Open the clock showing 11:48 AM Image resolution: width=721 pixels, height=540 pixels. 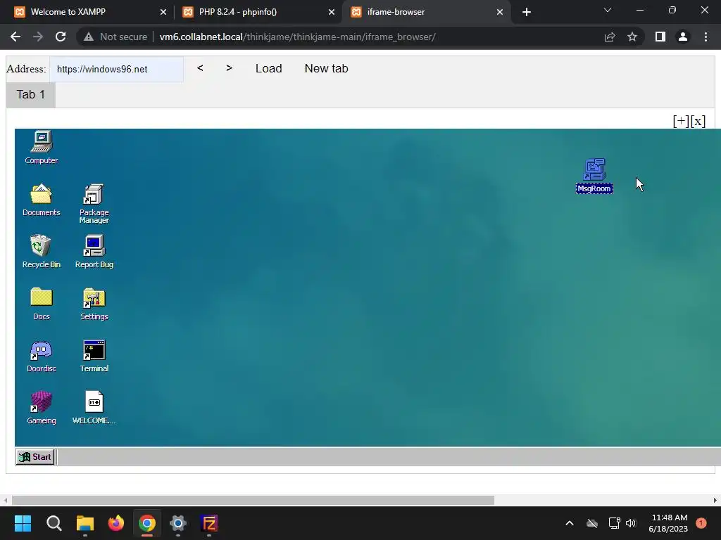[x=669, y=523]
